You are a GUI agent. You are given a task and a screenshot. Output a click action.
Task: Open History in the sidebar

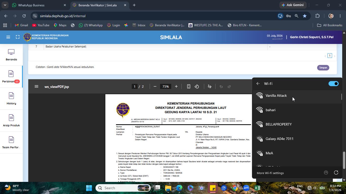coord(11,99)
